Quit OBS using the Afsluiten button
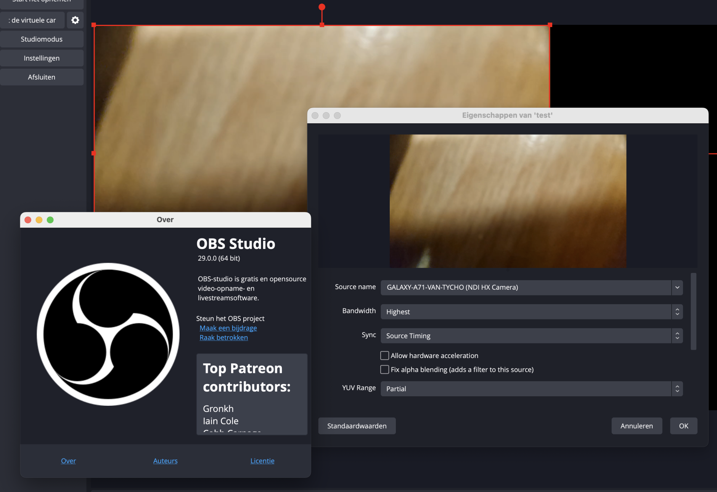The width and height of the screenshot is (717, 492). tap(42, 77)
